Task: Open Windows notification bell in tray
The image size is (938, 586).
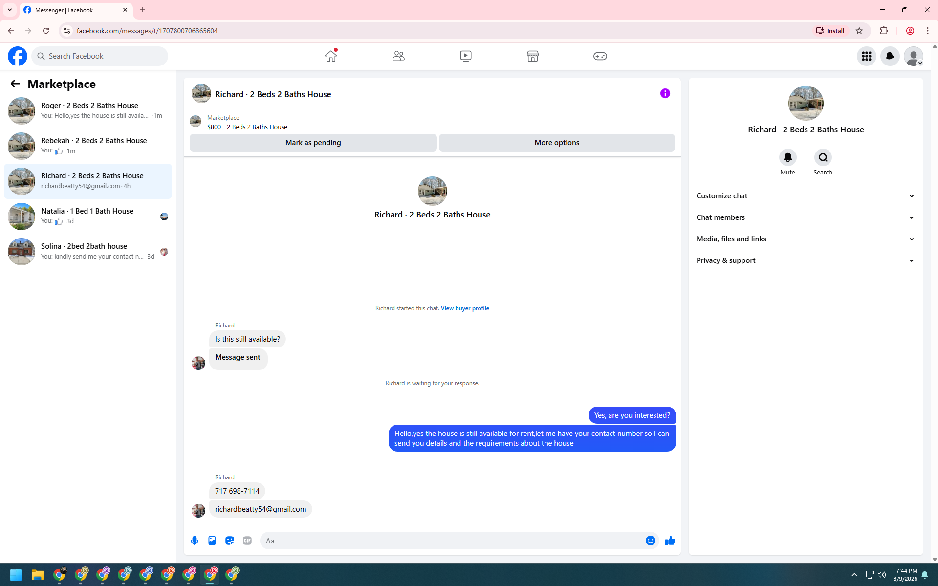Action: [x=925, y=575]
